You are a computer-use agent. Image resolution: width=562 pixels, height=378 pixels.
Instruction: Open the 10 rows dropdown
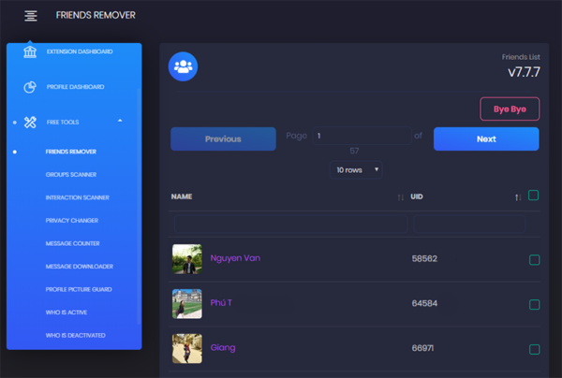pos(356,169)
